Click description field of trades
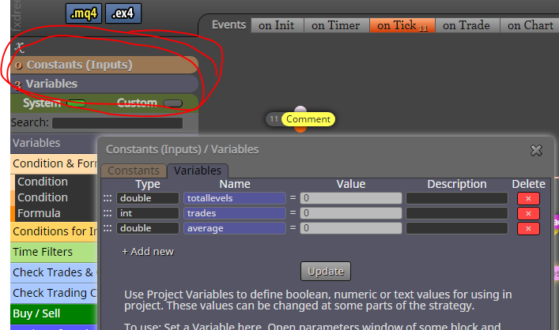This screenshot has height=330, width=559. [x=457, y=213]
